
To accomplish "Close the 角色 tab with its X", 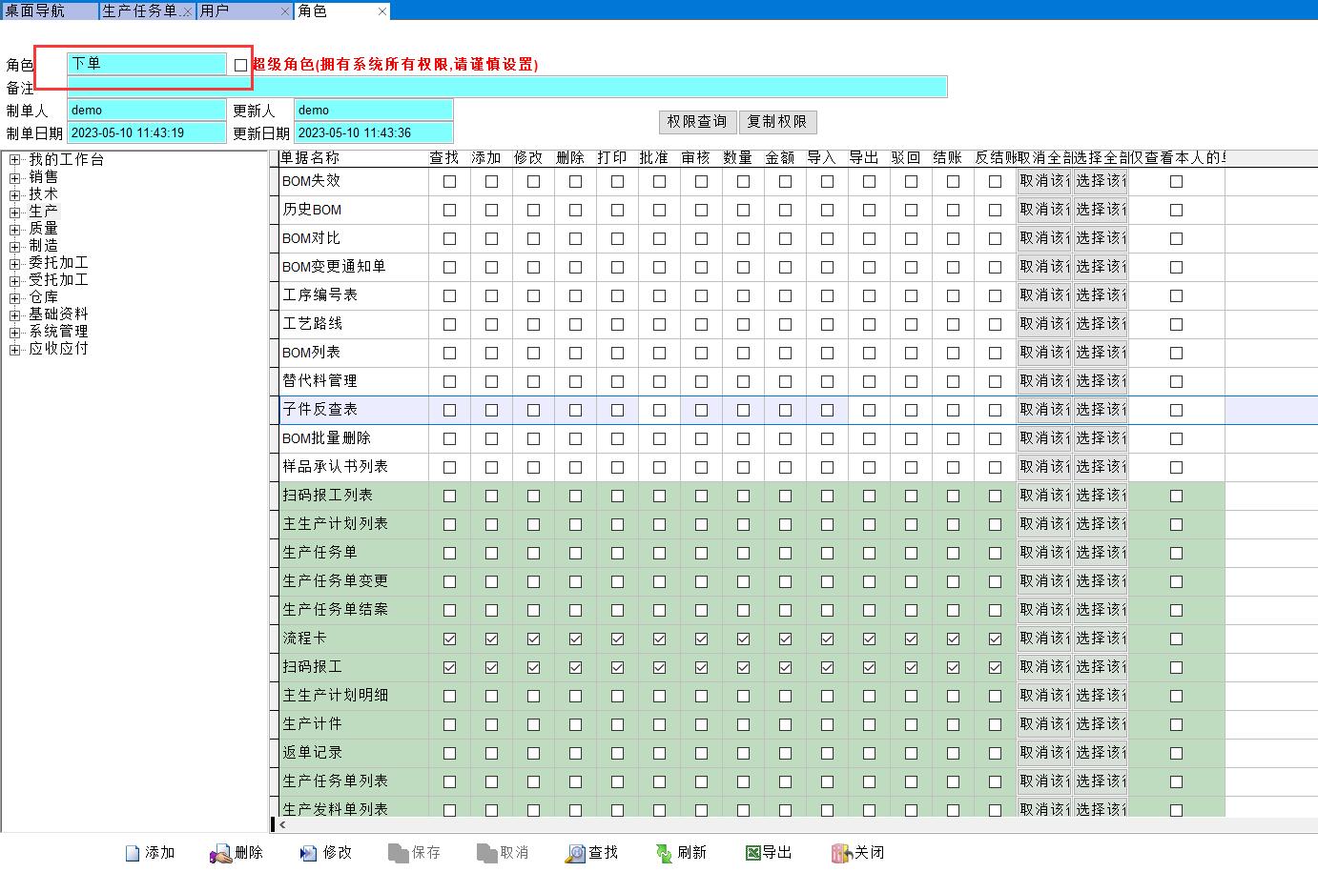I will pyautogui.click(x=382, y=11).
